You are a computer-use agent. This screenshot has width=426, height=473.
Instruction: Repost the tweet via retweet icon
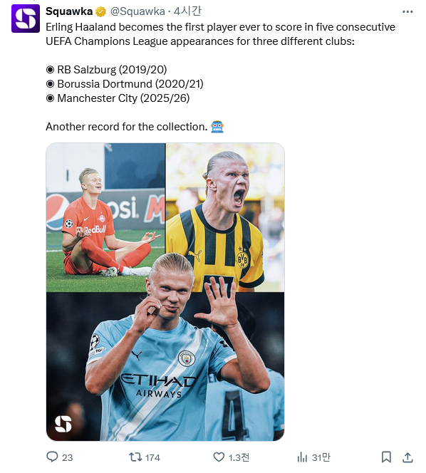(x=135, y=457)
